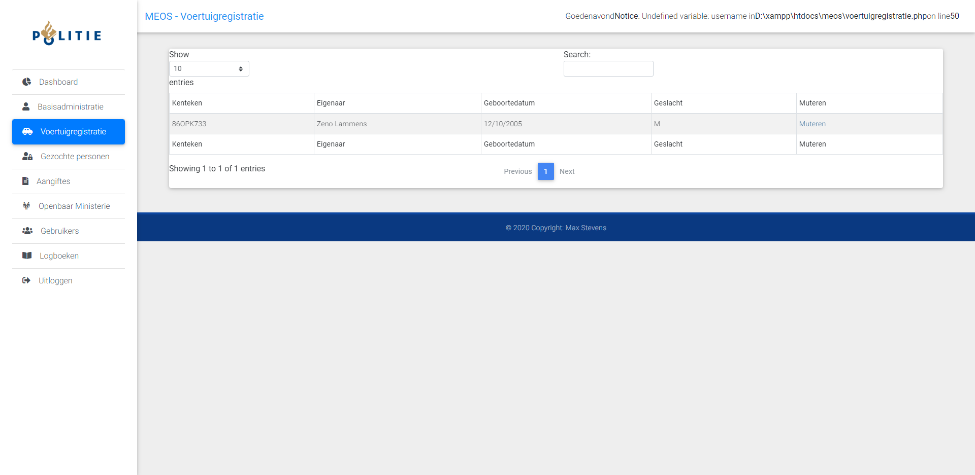The width and height of the screenshot is (975, 475).
Task: Click the Basisadministratie person icon
Action: point(26,106)
